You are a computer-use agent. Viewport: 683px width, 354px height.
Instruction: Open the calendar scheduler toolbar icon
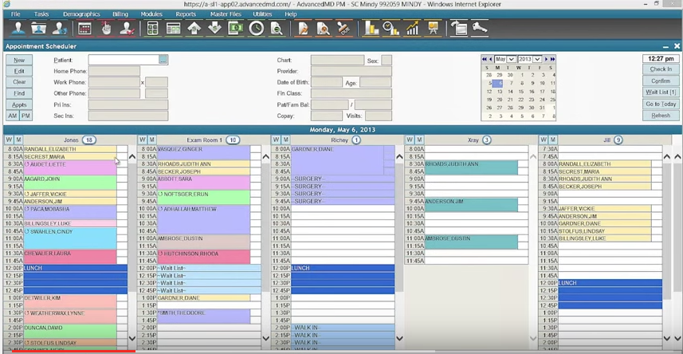coord(84,29)
